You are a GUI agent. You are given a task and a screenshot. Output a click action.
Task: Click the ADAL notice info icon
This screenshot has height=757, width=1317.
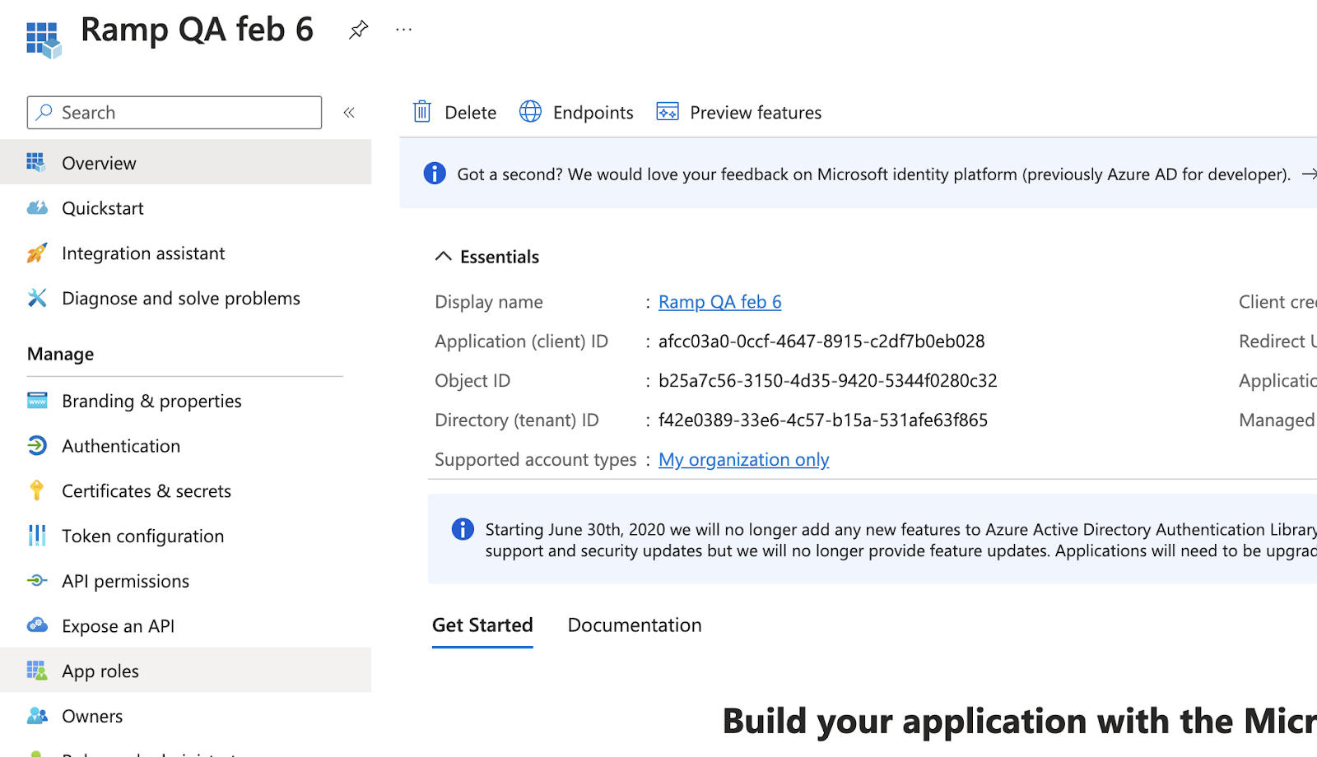coord(463,529)
